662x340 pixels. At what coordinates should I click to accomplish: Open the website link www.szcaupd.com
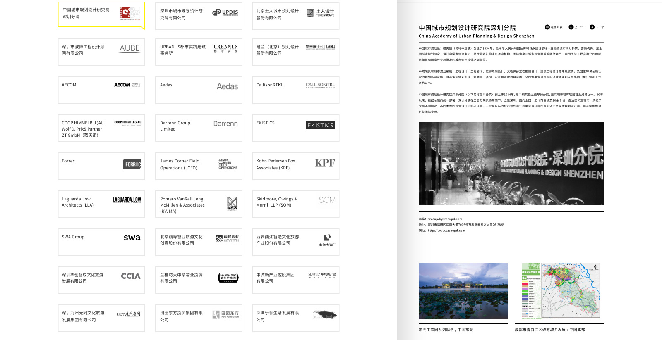pos(446,231)
